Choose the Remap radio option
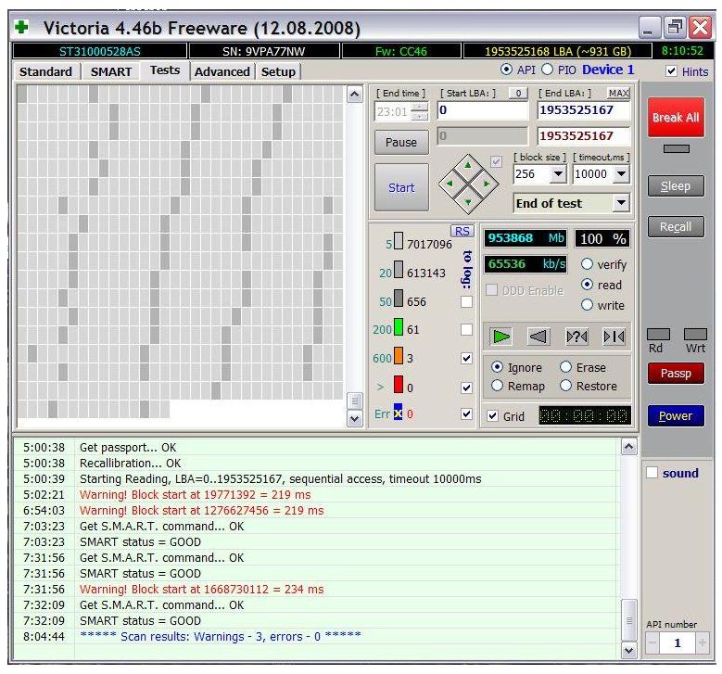The height and width of the screenshot is (674, 722). (x=498, y=386)
